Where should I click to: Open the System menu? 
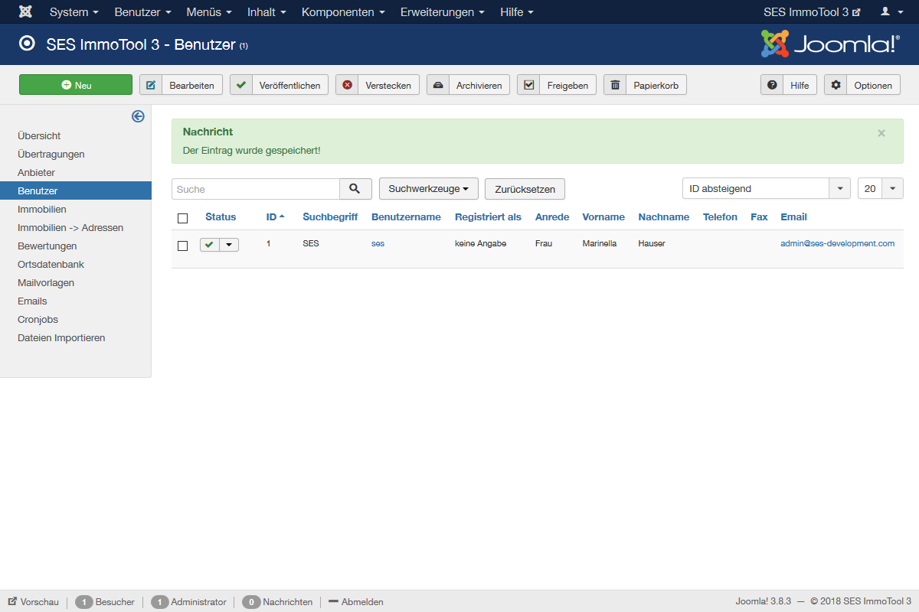tap(74, 12)
